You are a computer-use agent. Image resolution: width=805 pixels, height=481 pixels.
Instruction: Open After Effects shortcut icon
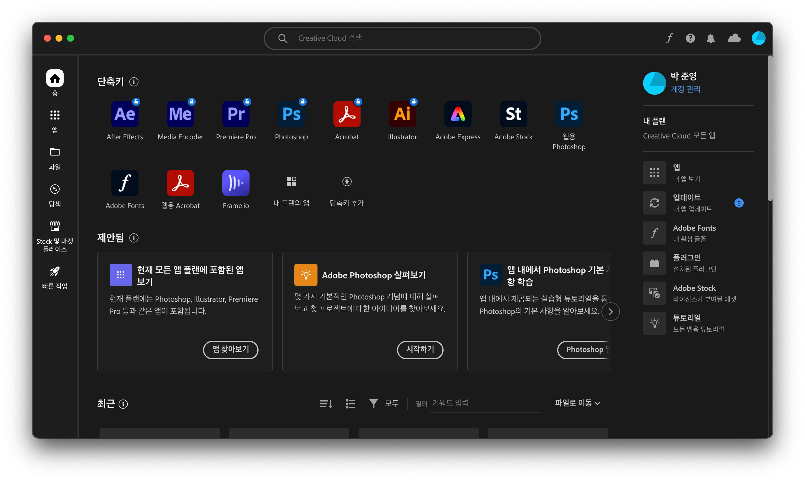(x=125, y=114)
